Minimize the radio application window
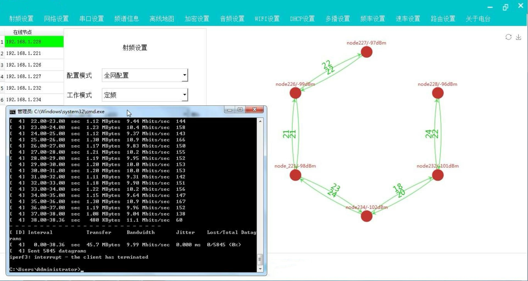528x281 pixels. (490, 7)
